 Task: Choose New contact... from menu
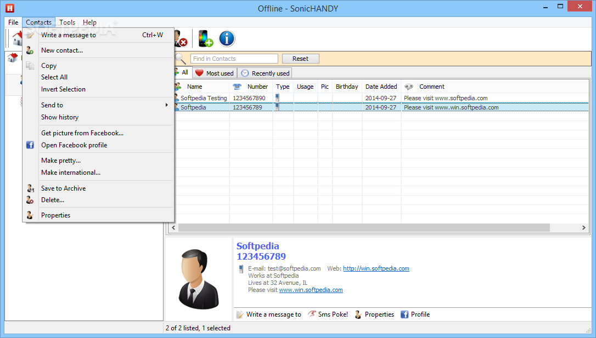[x=98, y=50]
